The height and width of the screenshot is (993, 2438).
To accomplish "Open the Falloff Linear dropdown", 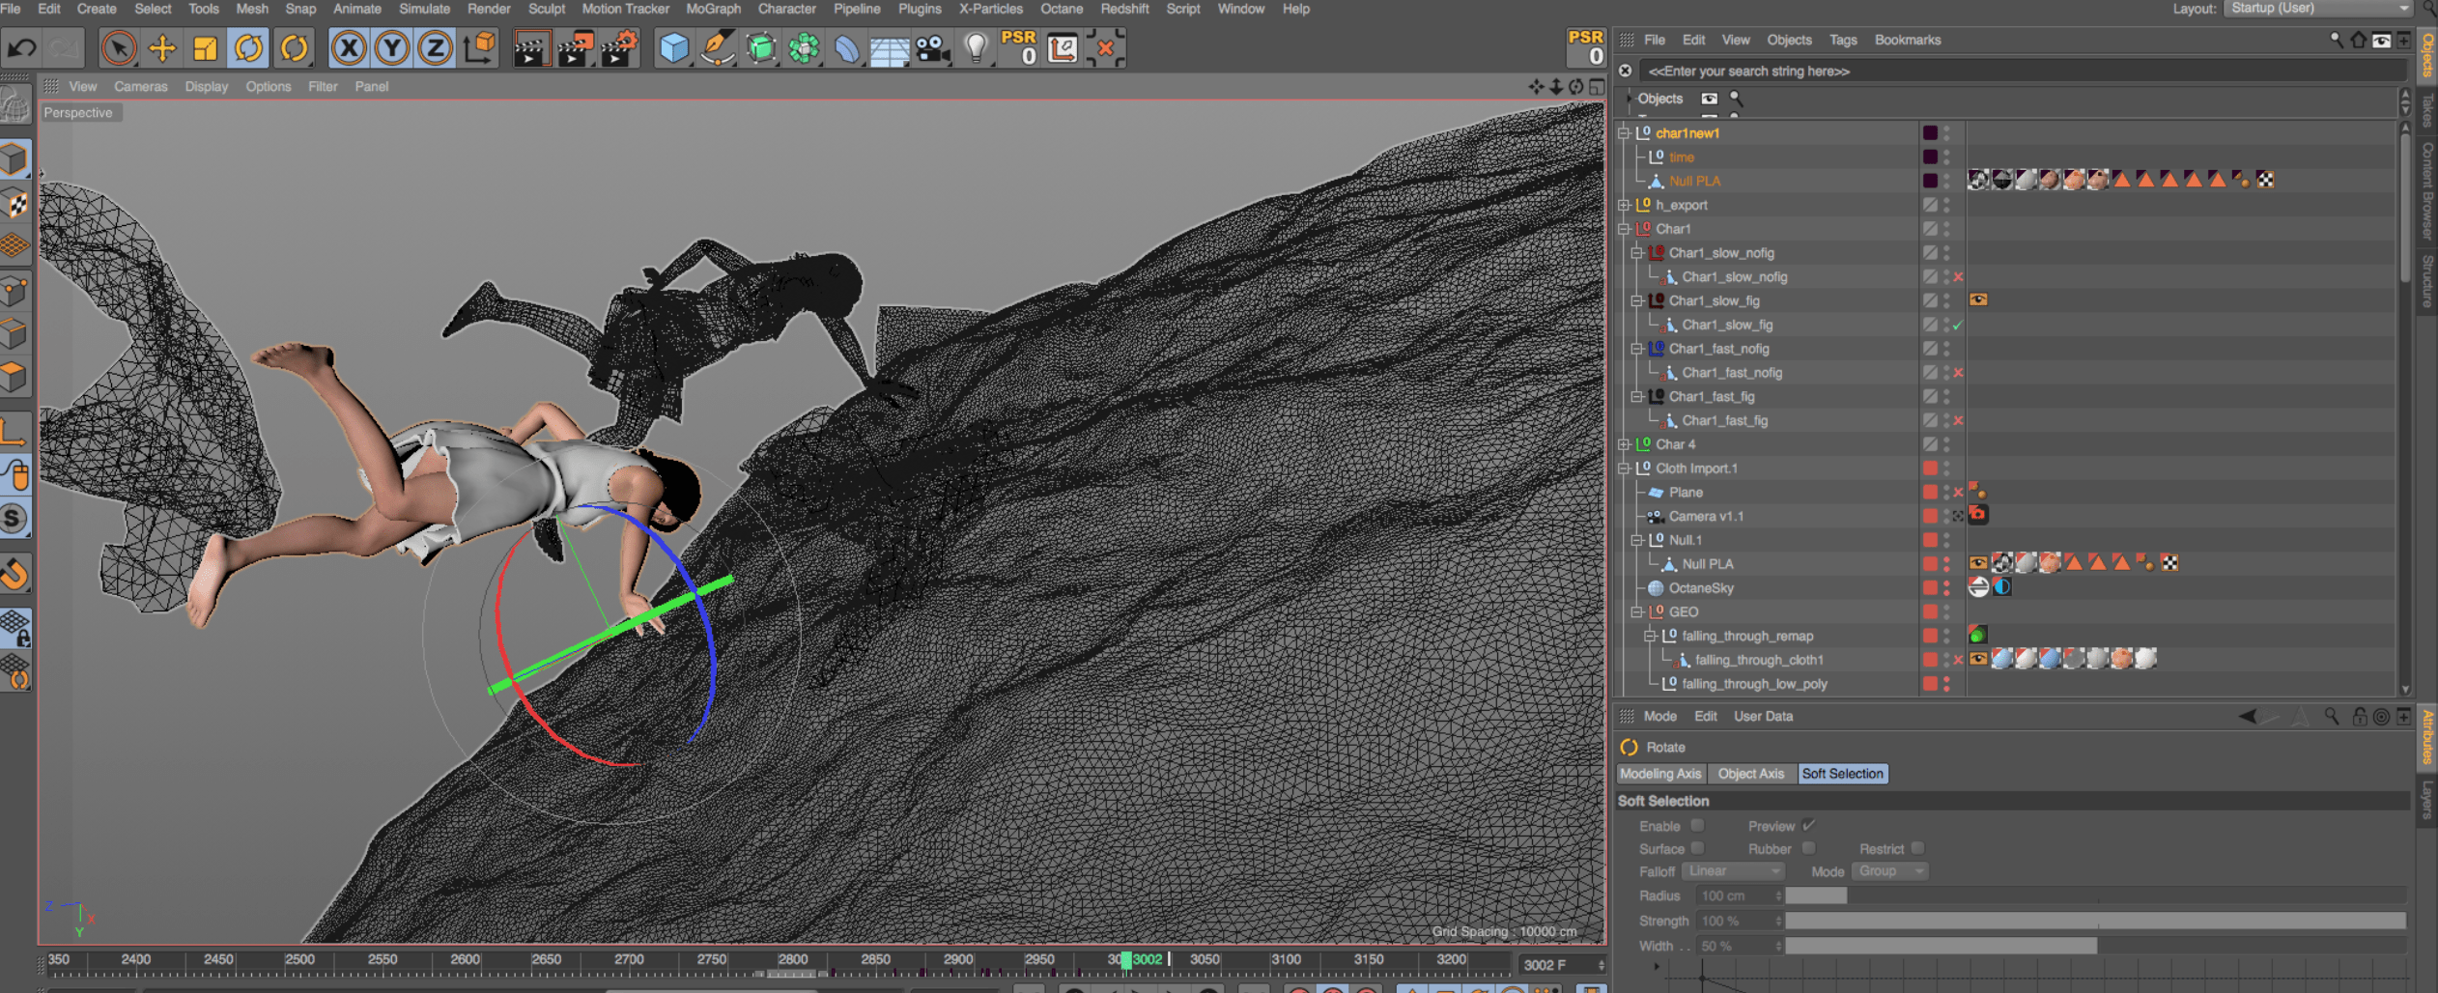I will (1734, 871).
